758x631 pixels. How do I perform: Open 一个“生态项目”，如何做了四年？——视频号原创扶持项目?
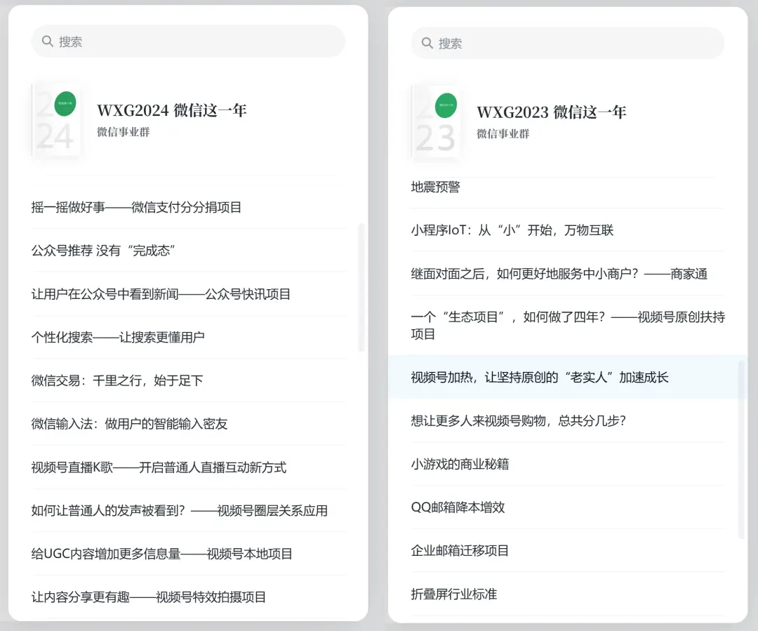click(x=568, y=326)
